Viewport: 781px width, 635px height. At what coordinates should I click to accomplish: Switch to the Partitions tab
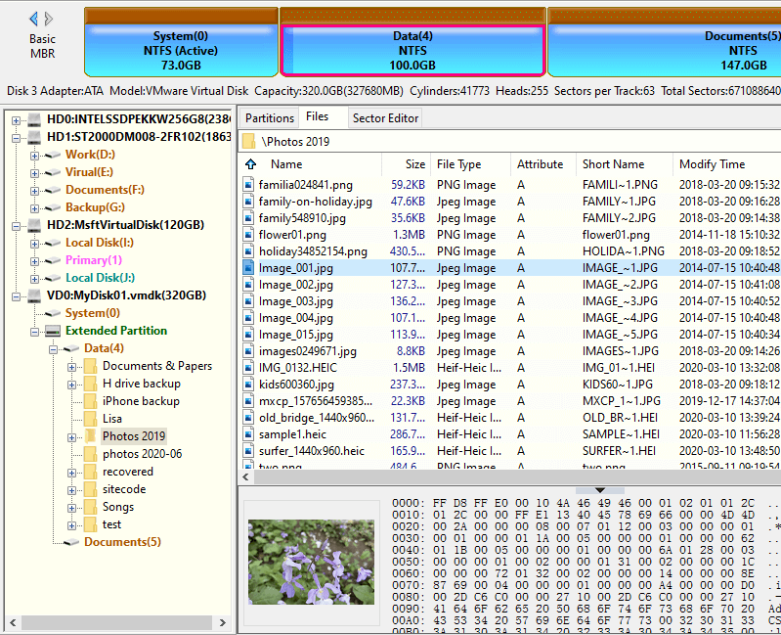pyautogui.click(x=269, y=118)
